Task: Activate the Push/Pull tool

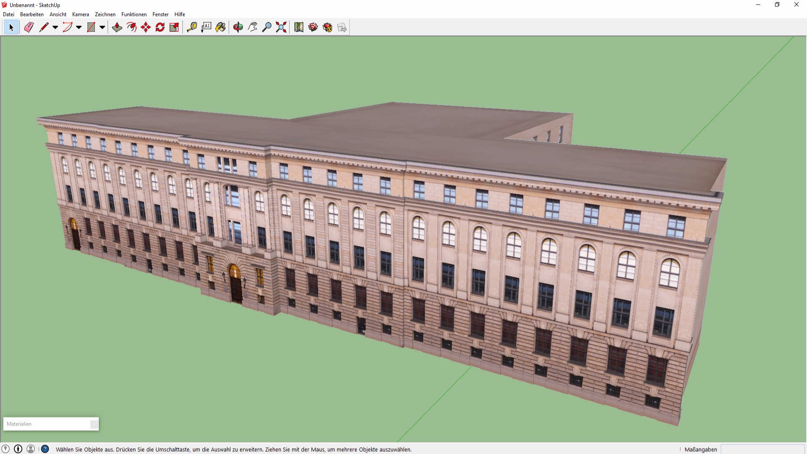Action: (117, 27)
